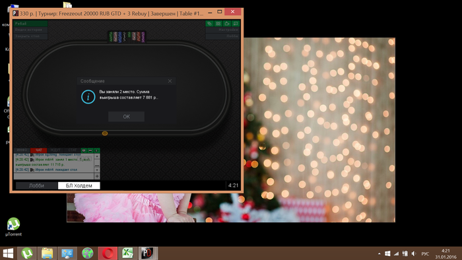Click the chat scrollbar up arrow
The height and width of the screenshot is (260, 462).
coord(97,156)
